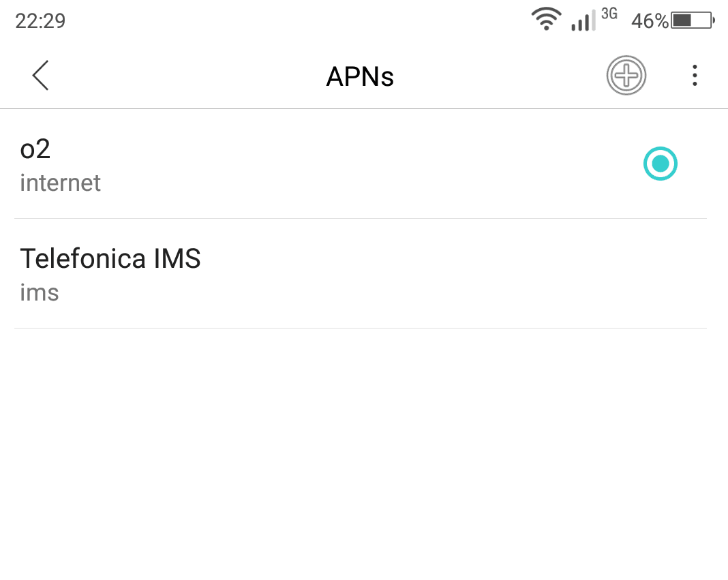Tap divider line under Telefonica IMS
The image size is (728, 580).
click(x=361, y=329)
